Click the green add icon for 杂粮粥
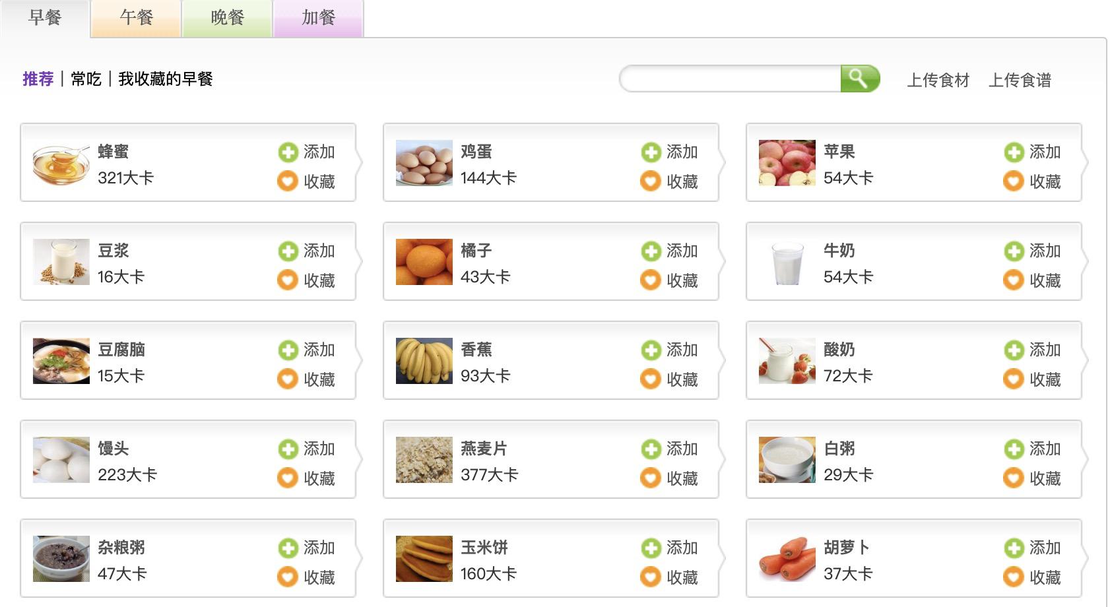 (288, 548)
